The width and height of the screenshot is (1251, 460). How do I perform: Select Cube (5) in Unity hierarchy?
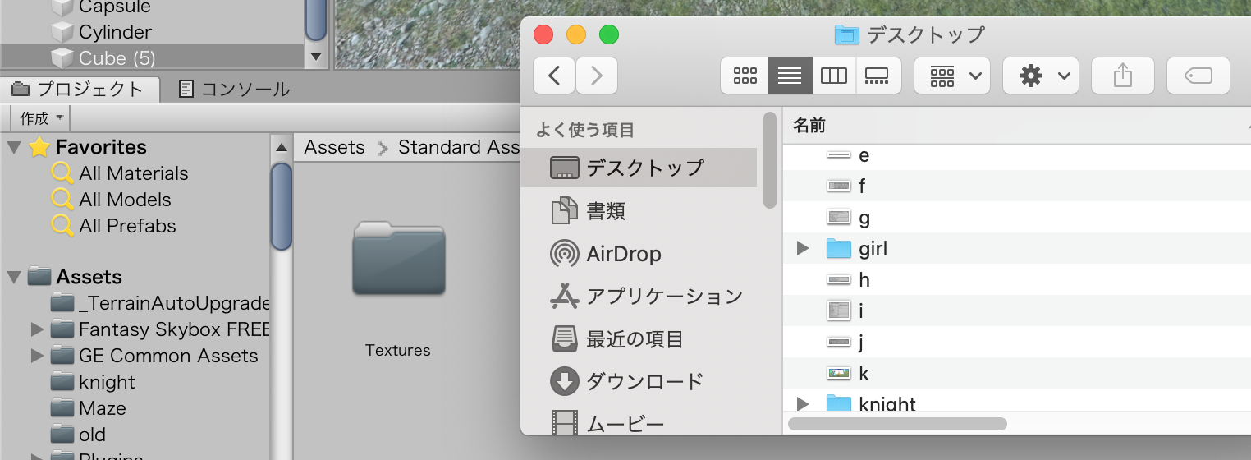pyautogui.click(x=152, y=58)
